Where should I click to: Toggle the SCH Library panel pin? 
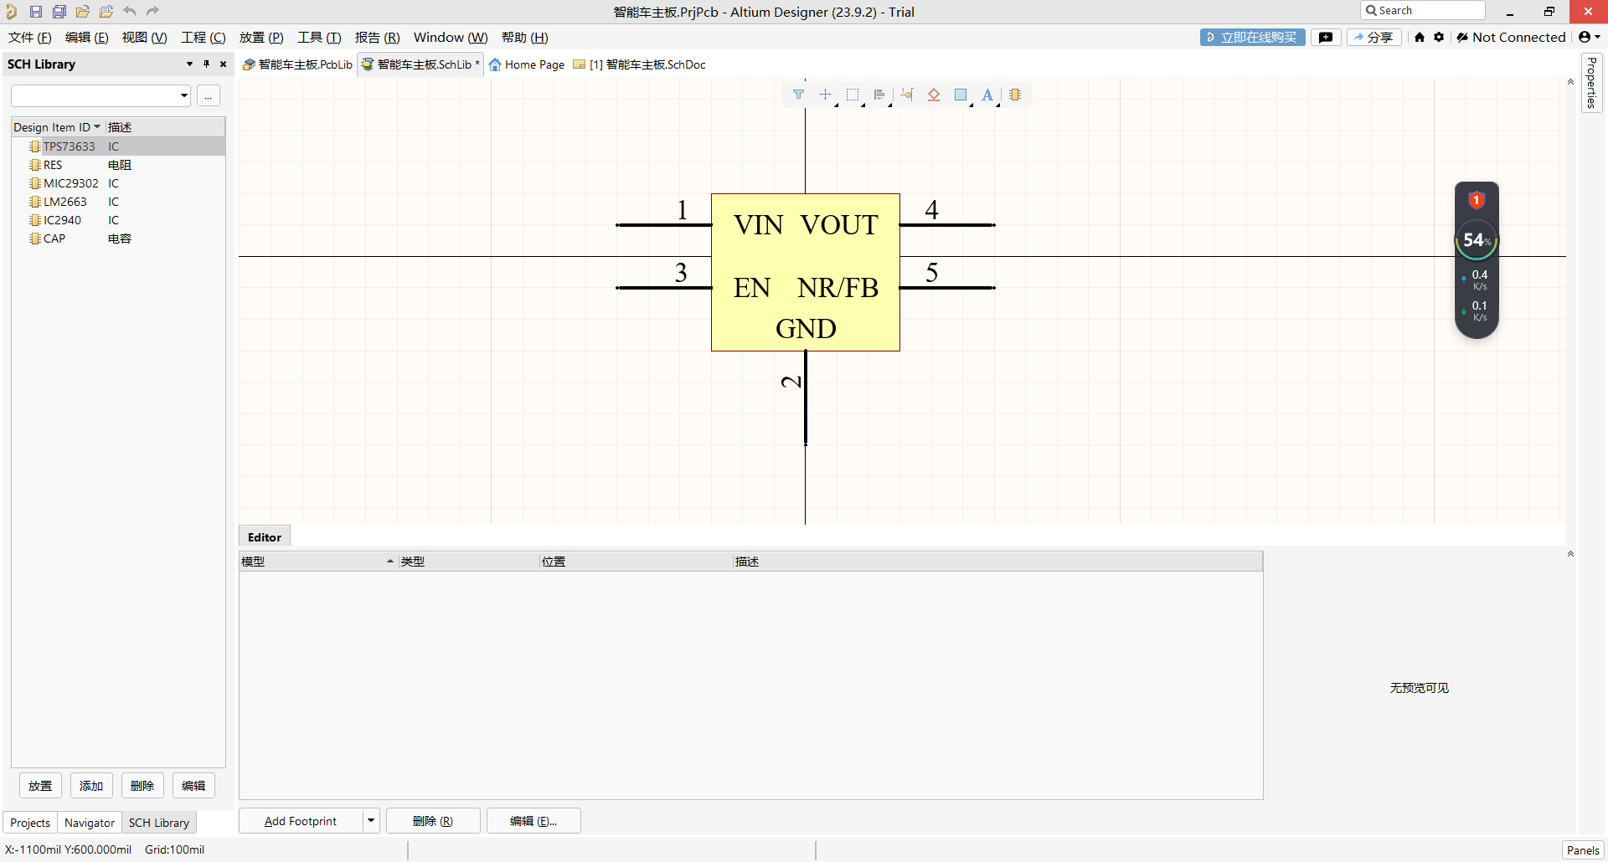pyautogui.click(x=206, y=64)
